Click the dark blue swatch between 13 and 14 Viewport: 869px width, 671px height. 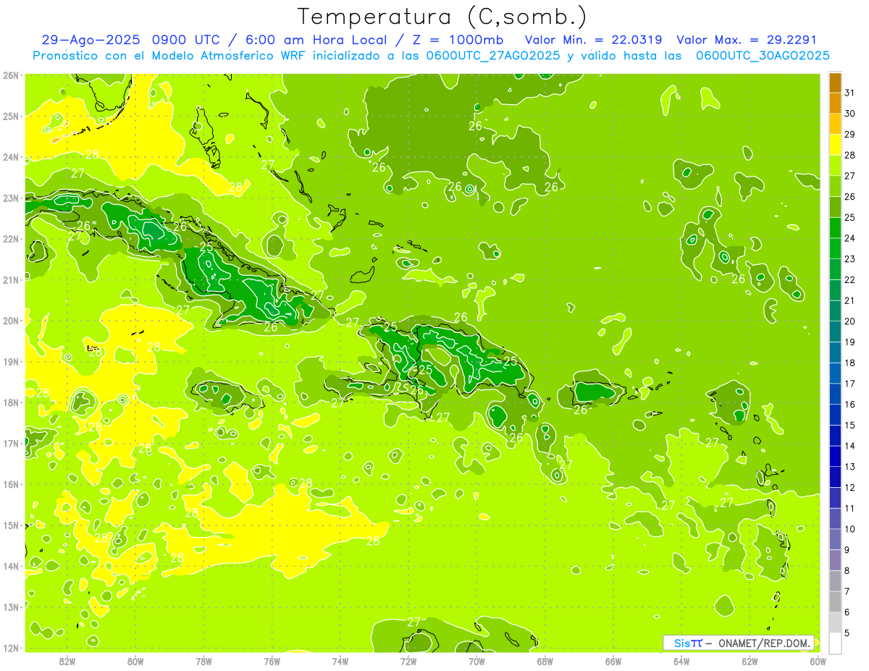(x=835, y=456)
